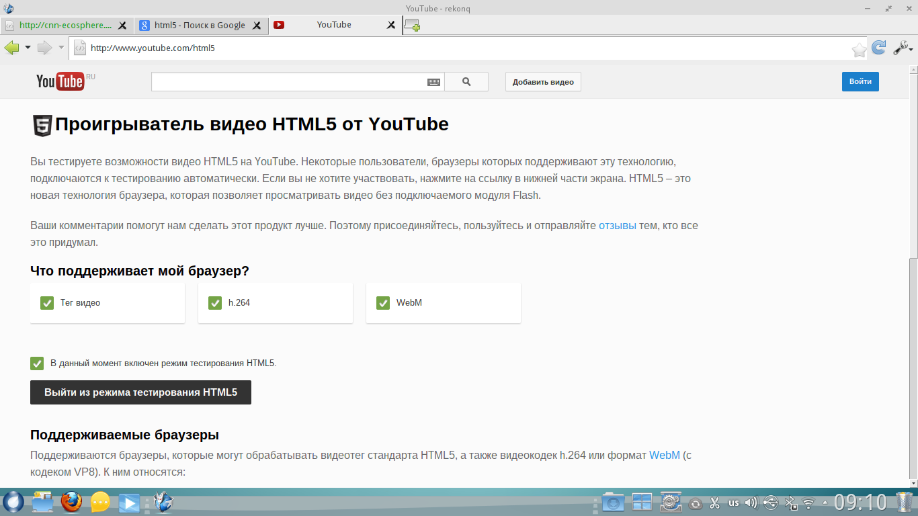Open the on-screen keyboard icon in search box

tap(434, 82)
